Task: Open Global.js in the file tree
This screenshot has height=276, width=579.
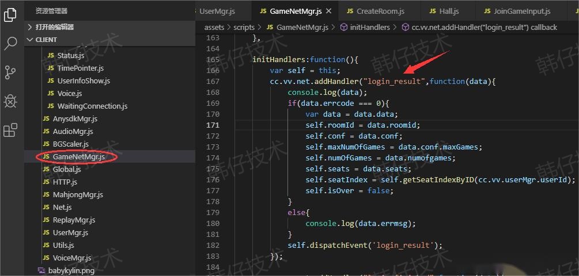Action: (x=109, y=169)
